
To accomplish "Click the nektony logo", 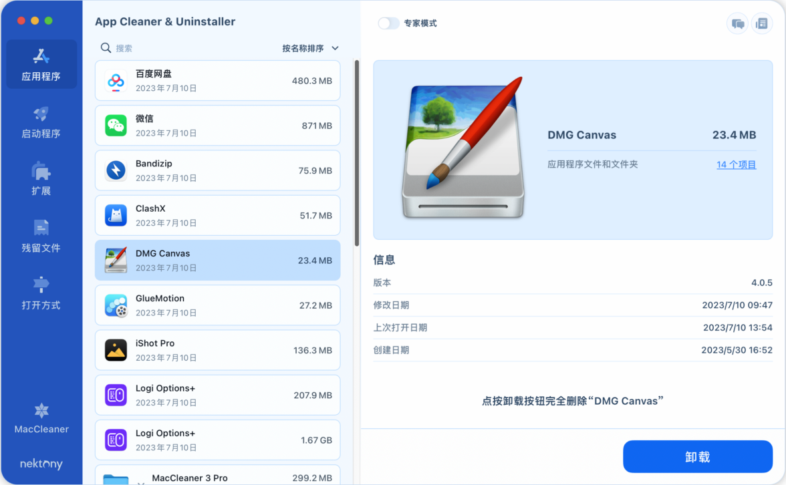I will 41,464.
